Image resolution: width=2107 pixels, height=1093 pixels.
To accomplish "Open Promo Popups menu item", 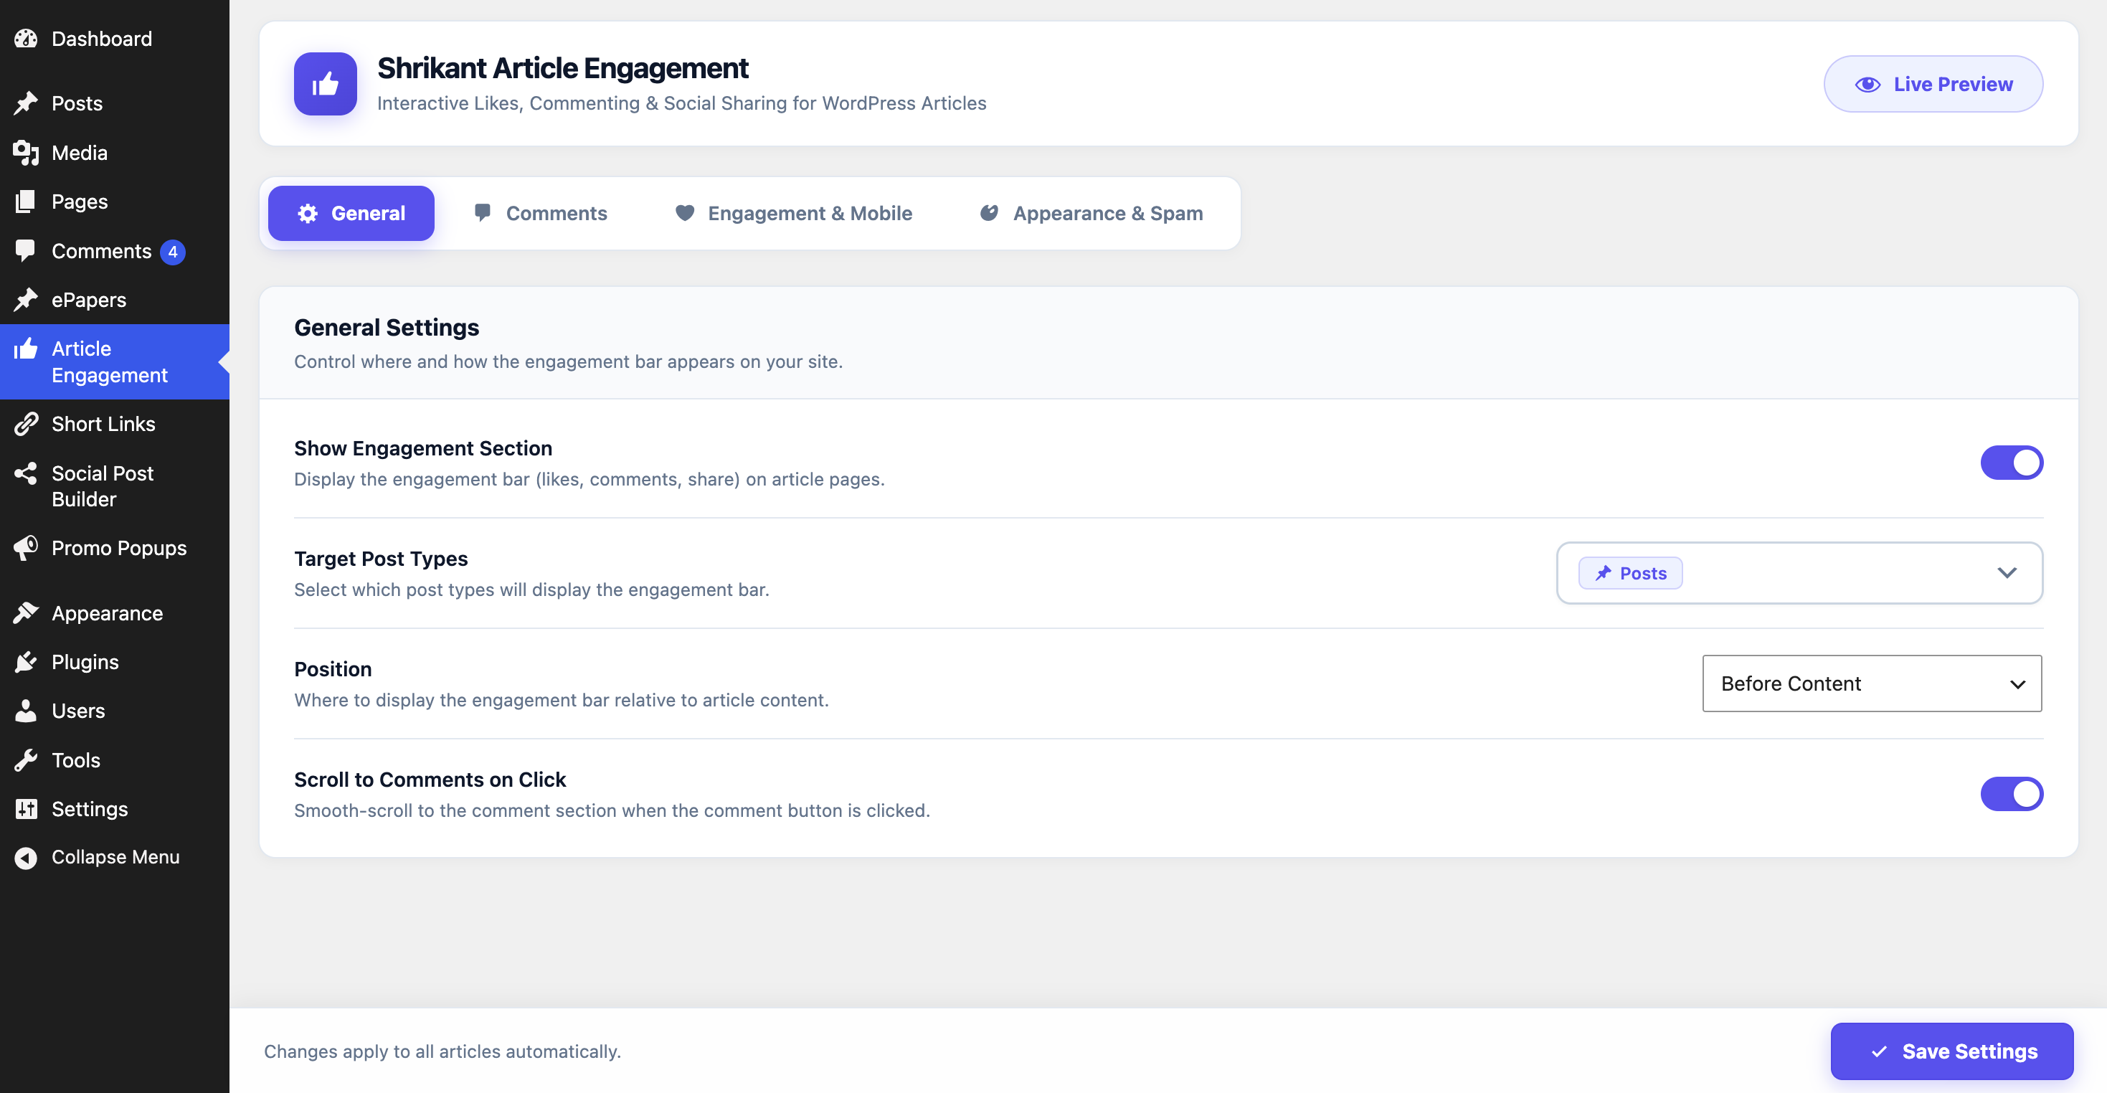I will point(115,547).
